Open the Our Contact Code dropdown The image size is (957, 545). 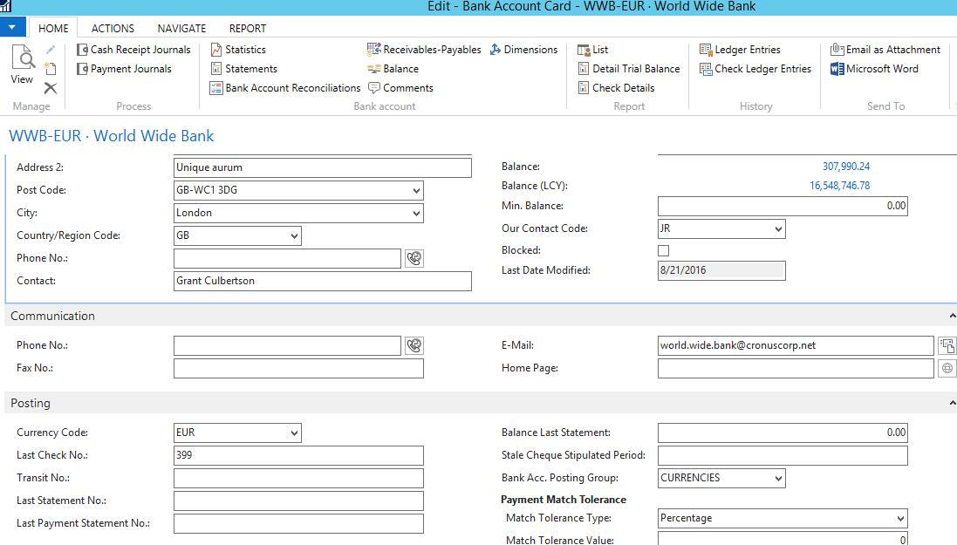778,228
